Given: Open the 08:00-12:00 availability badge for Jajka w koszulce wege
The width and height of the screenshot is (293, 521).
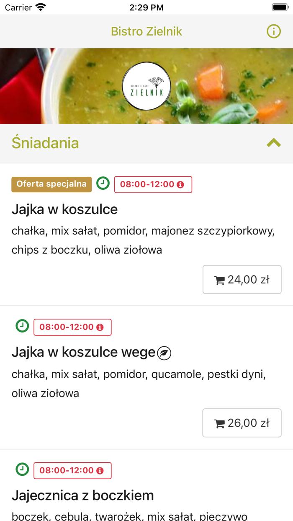Looking at the screenshot, I should (72, 327).
